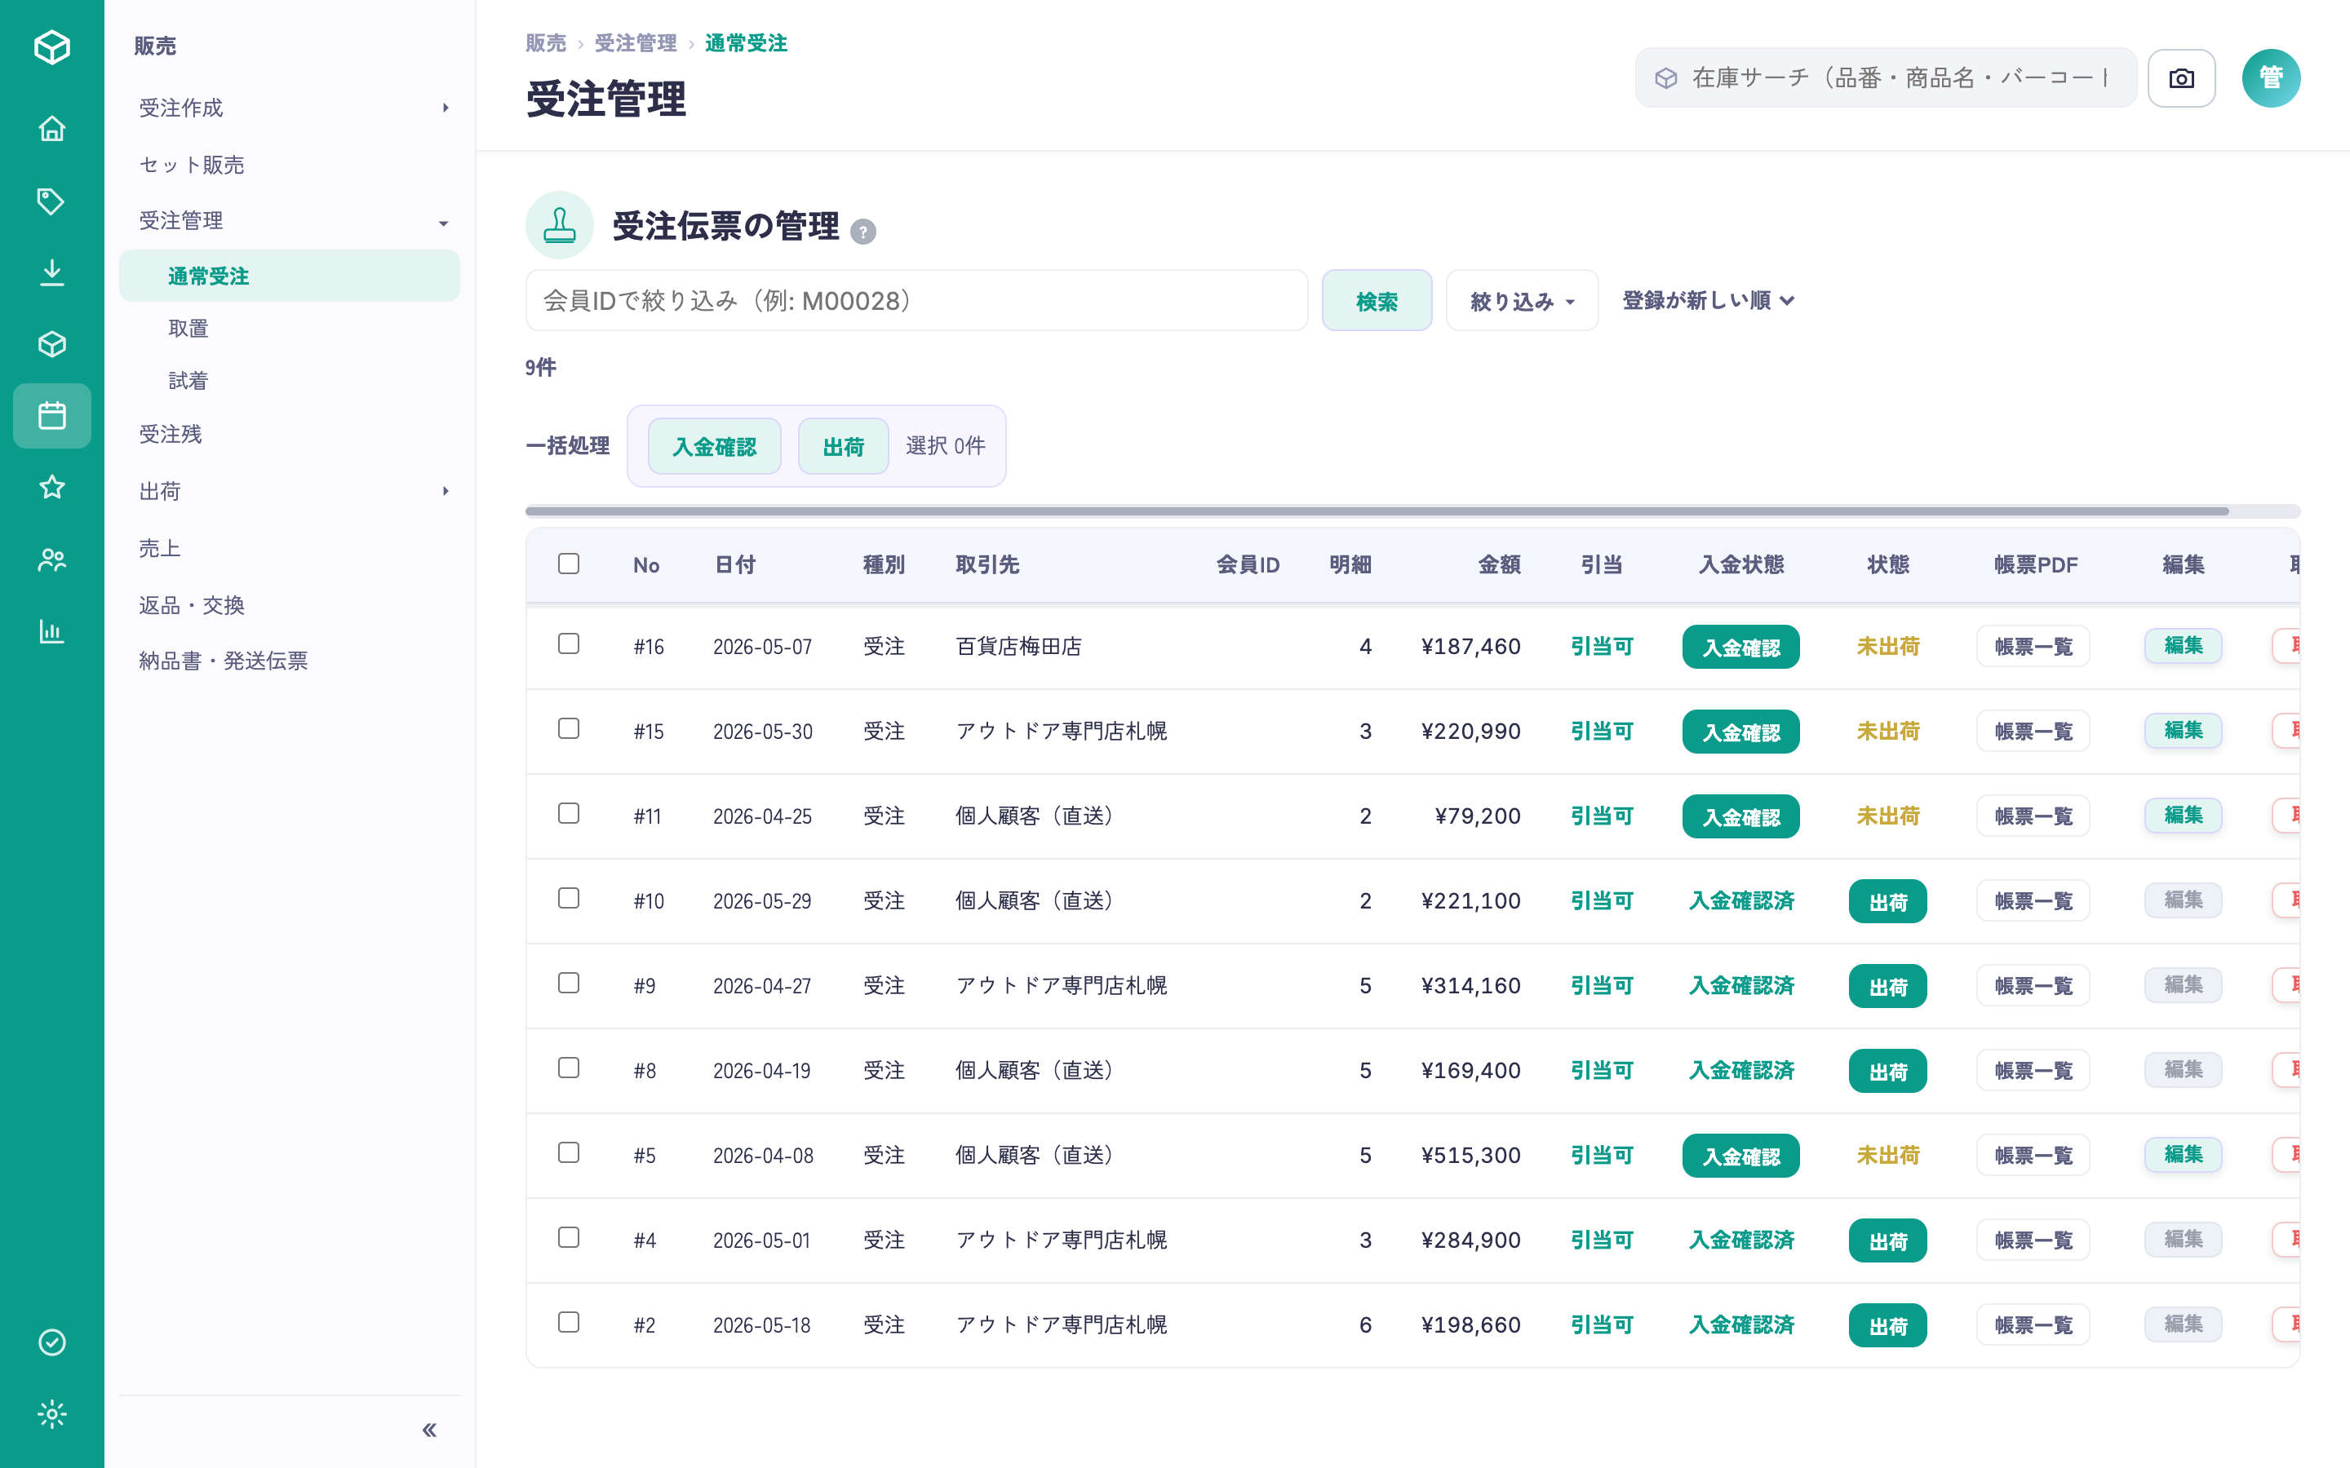The height and width of the screenshot is (1468, 2350).
Task: Click the cube logo icon at sidebar top
Action: [x=51, y=46]
